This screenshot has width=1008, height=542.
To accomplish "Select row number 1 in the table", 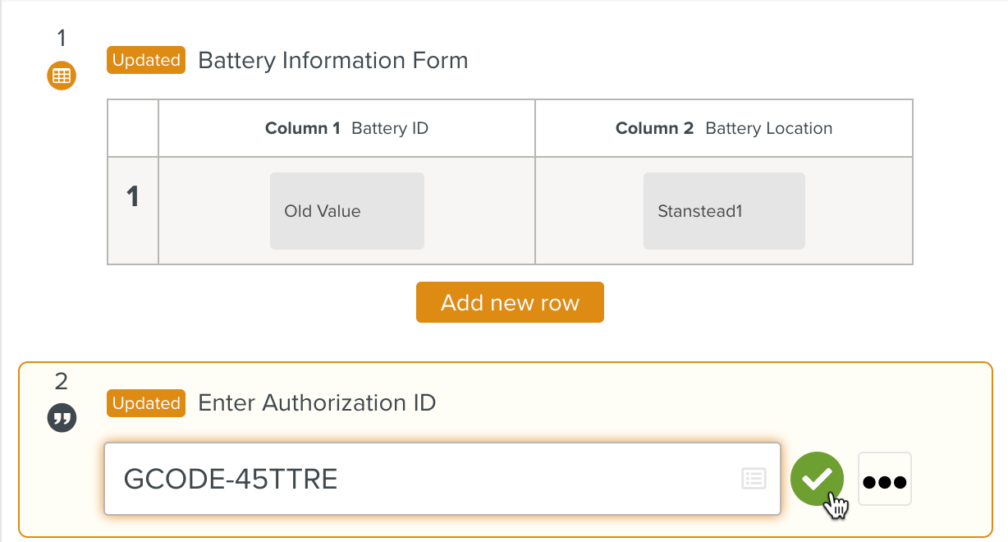I will pos(133,197).
